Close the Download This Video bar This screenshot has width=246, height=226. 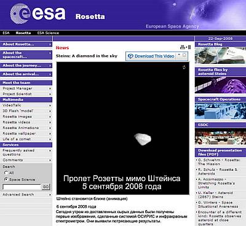click(x=184, y=55)
